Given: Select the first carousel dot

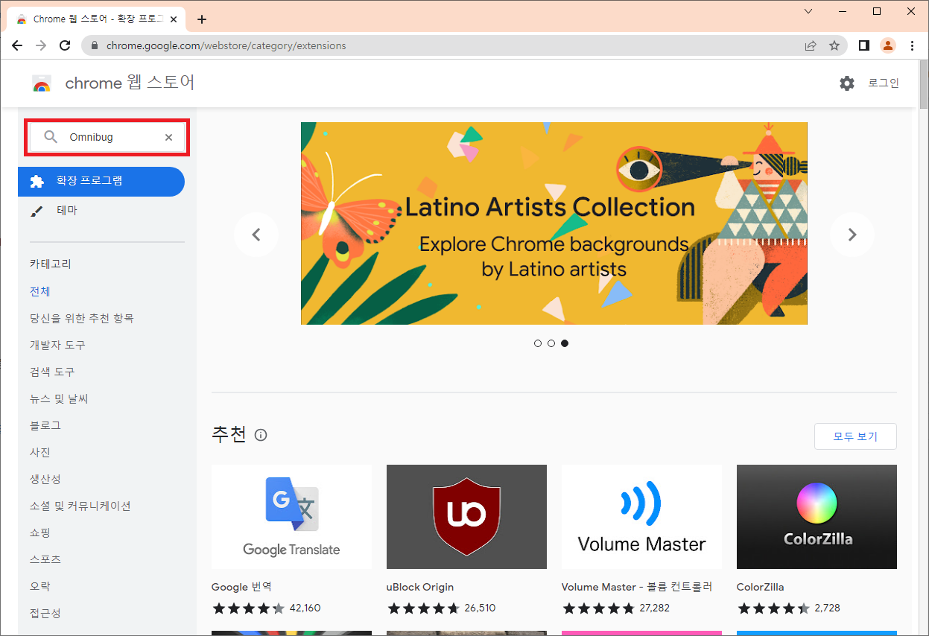Looking at the screenshot, I should [538, 343].
